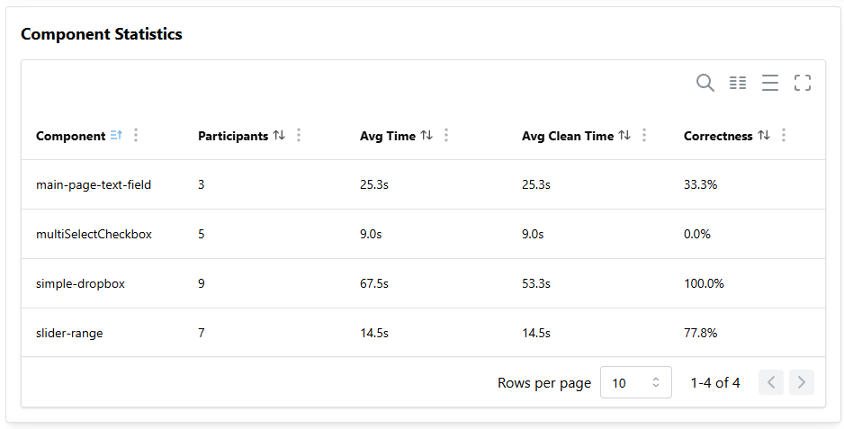This screenshot has width=844, height=429.
Task: Sort by Avg Clean Time column
Action: [x=624, y=135]
